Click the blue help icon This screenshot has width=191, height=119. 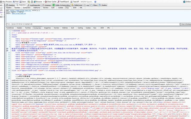[x=95, y=2]
